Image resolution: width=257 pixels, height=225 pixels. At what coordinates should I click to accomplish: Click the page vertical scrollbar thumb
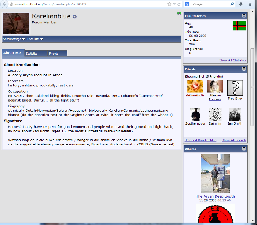[253, 87]
